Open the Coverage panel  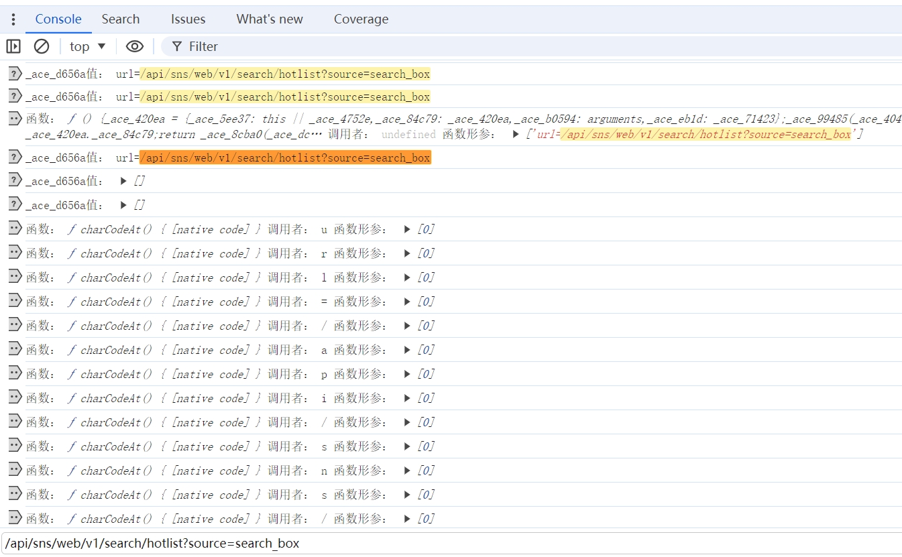[361, 19]
